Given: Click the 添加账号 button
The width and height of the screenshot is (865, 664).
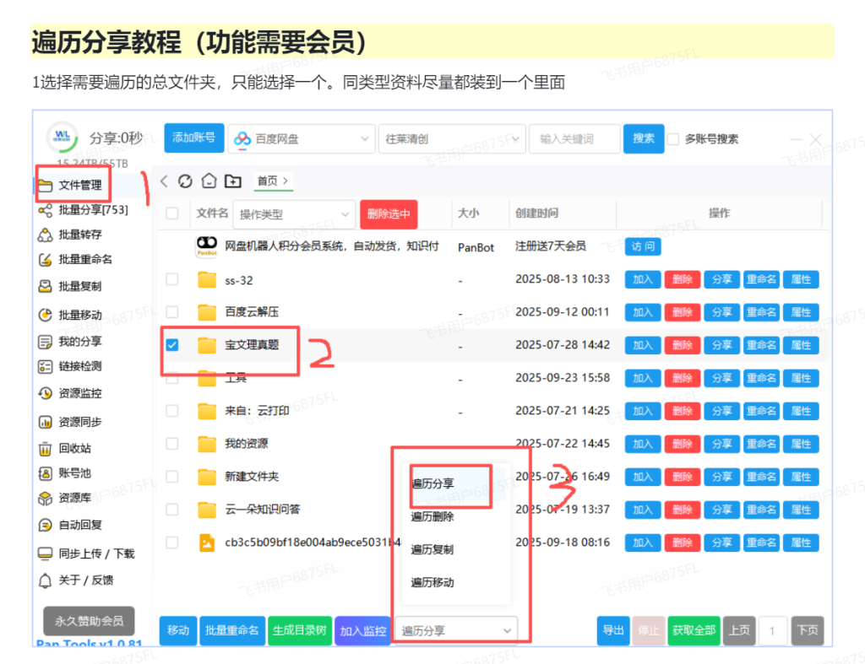Looking at the screenshot, I should (x=193, y=138).
